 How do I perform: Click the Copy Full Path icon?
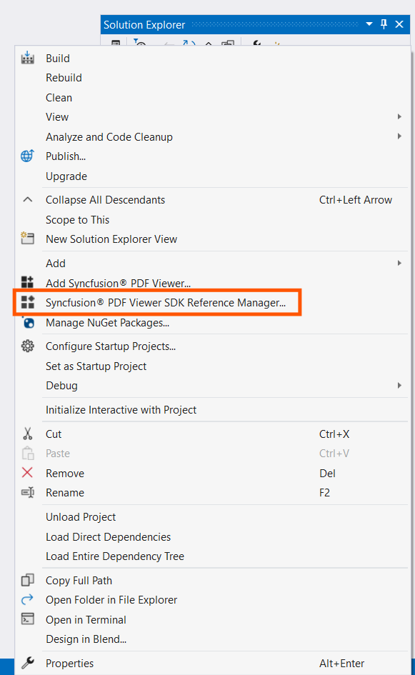27,580
